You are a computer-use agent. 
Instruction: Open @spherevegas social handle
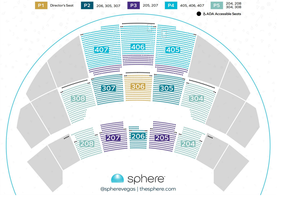[x=118, y=189]
